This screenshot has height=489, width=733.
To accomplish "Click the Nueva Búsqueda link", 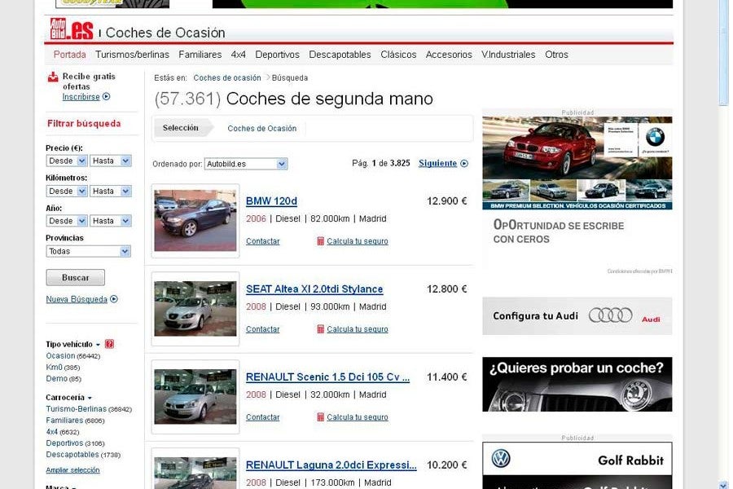I will (x=77, y=299).
